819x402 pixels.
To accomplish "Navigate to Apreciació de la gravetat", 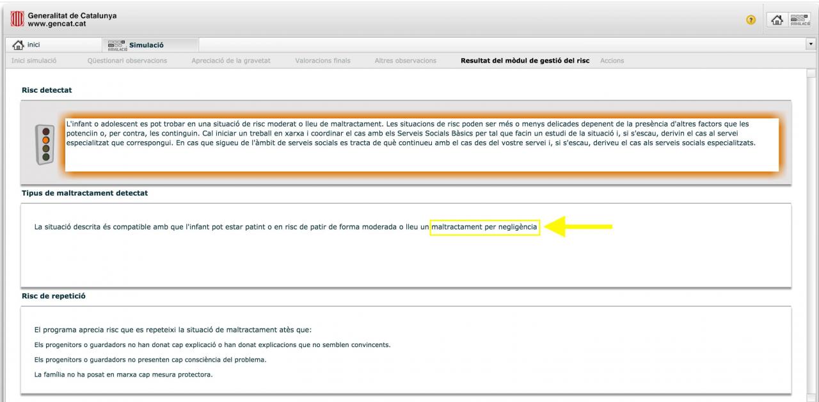I will click(230, 61).
